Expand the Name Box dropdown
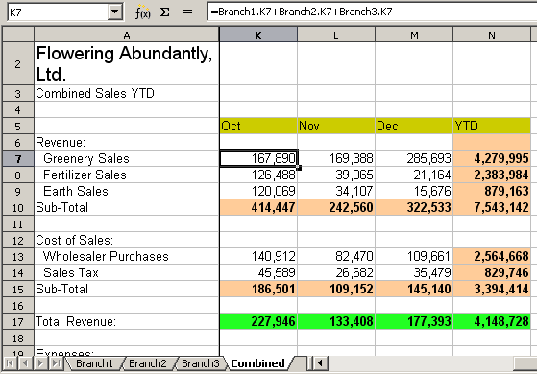The height and width of the screenshot is (374, 537). (114, 12)
